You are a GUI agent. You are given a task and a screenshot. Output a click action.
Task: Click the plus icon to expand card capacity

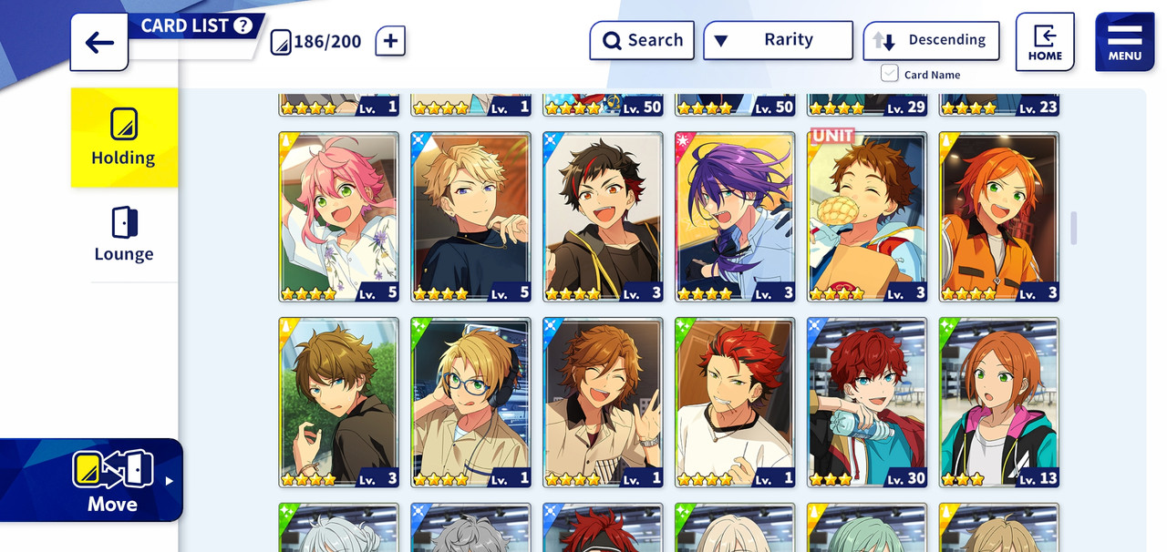click(390, 40)
